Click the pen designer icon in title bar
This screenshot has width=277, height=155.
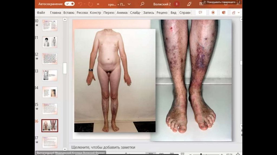[189, 4]
